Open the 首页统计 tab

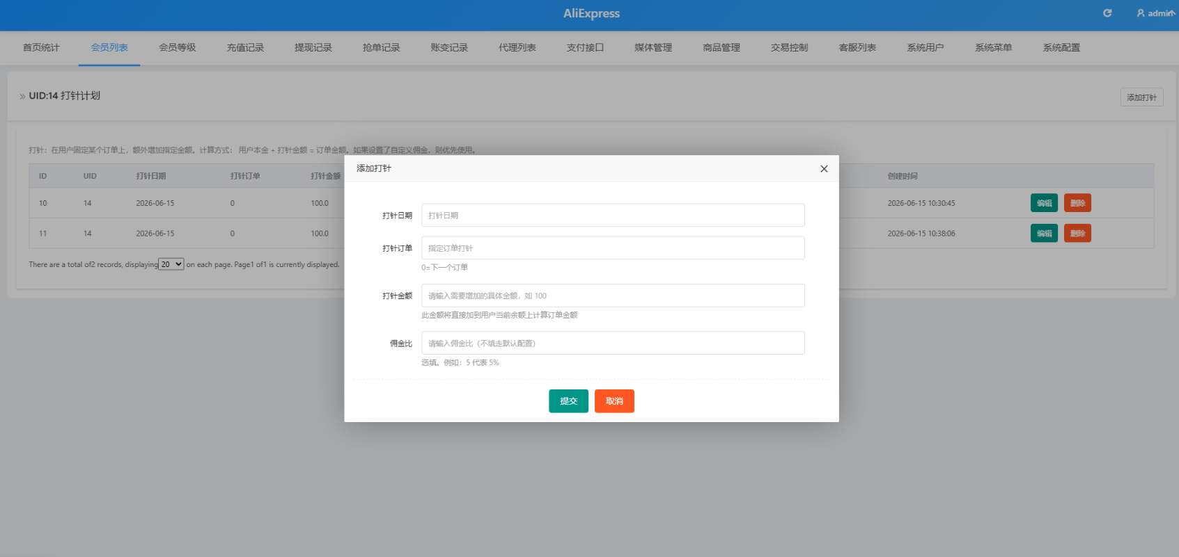41,48
